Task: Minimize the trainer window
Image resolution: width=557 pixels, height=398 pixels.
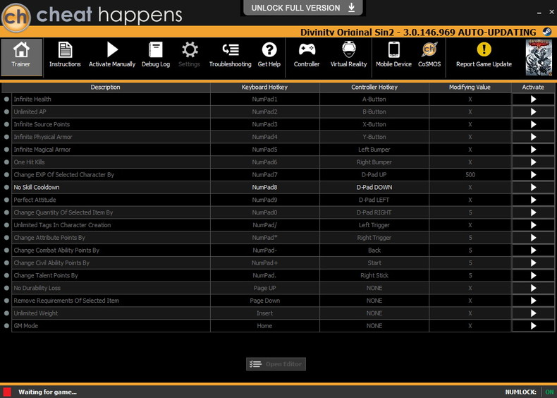Action: click(539, 13)
